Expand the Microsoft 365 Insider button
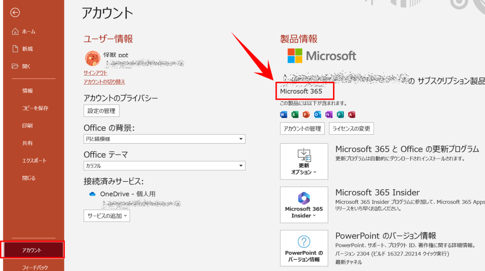 pos(304,205)
